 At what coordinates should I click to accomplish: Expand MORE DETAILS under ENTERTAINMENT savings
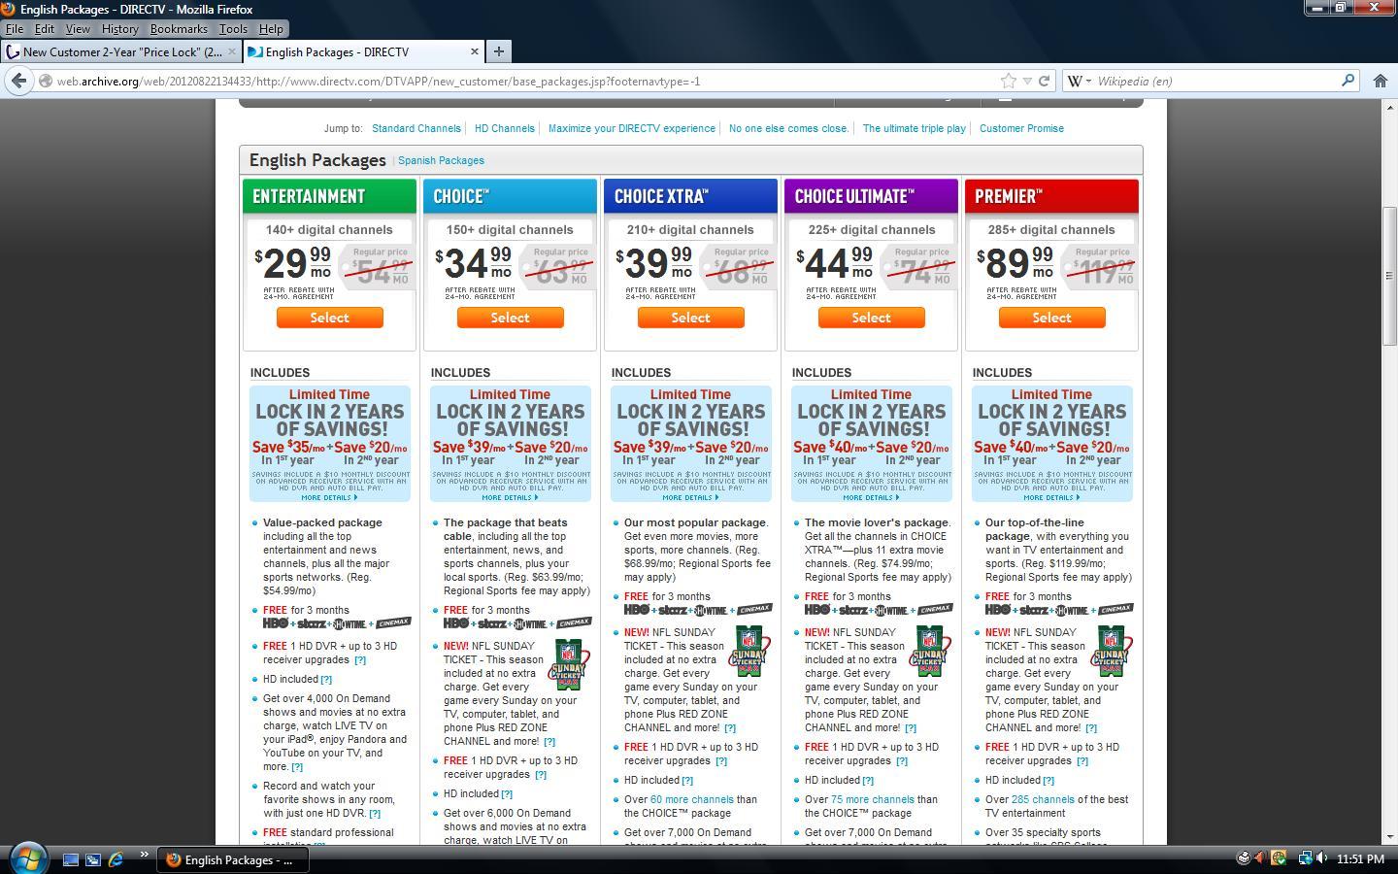coord(329,497)
